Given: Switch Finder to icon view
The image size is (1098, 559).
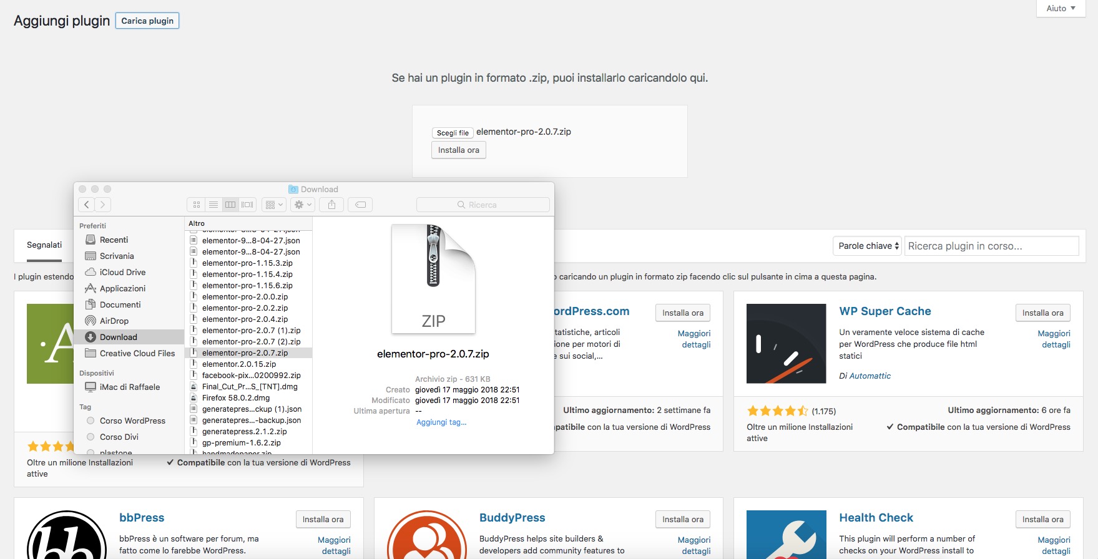Looking at the screenshot, I should (197, 205).
